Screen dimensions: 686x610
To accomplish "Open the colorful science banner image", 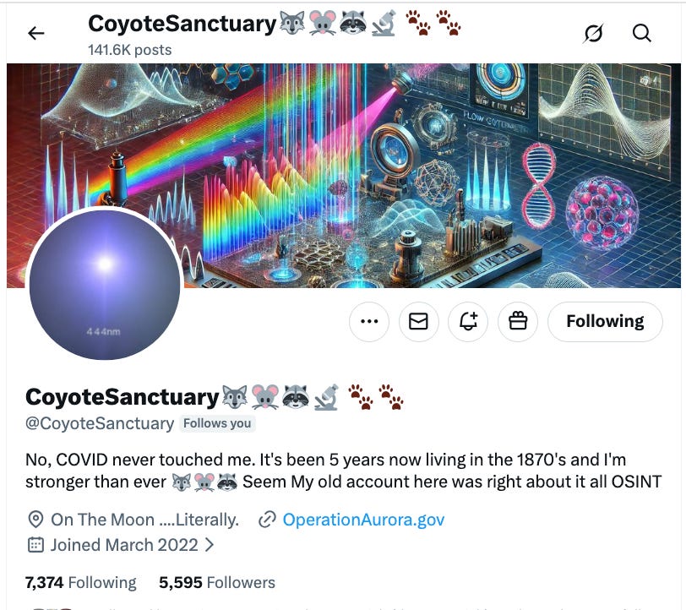I will 344,175.
